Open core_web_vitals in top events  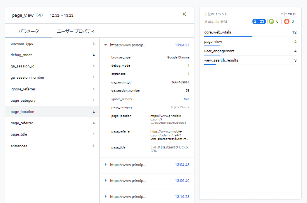(x=218, y=32)
